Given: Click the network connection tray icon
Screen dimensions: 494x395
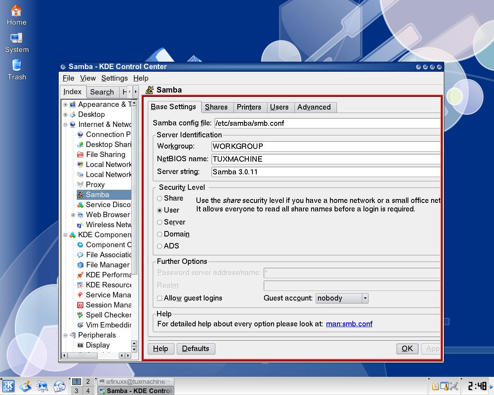Looking at the screenshot, I should pos(454,386).
